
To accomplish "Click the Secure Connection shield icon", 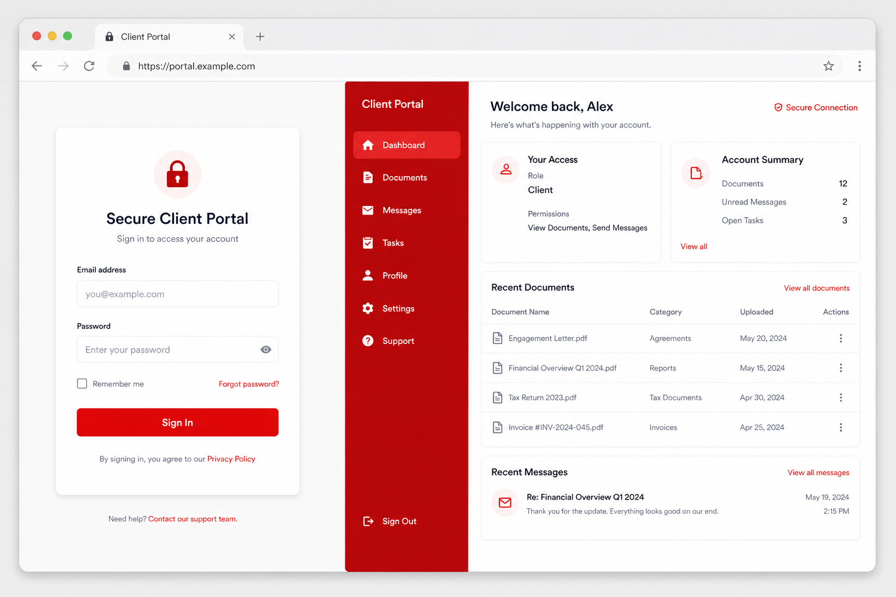I will click(778, 107).
